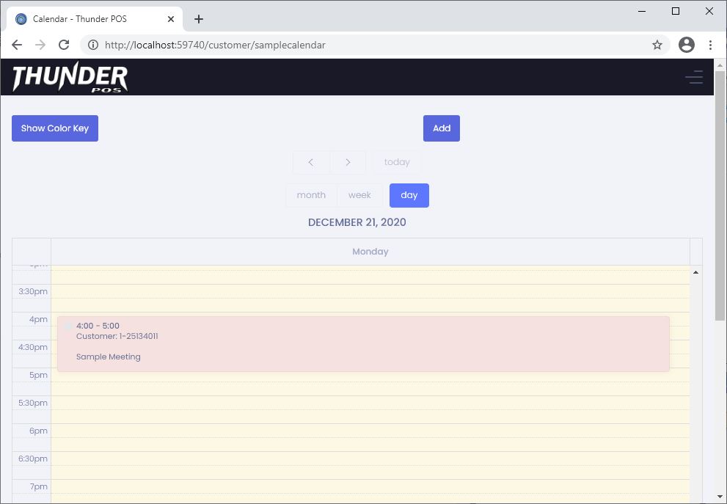Screen dimensions: 727x504
Task: Open Chrome's three-dot menu
Action: click(x=710, y=45)
